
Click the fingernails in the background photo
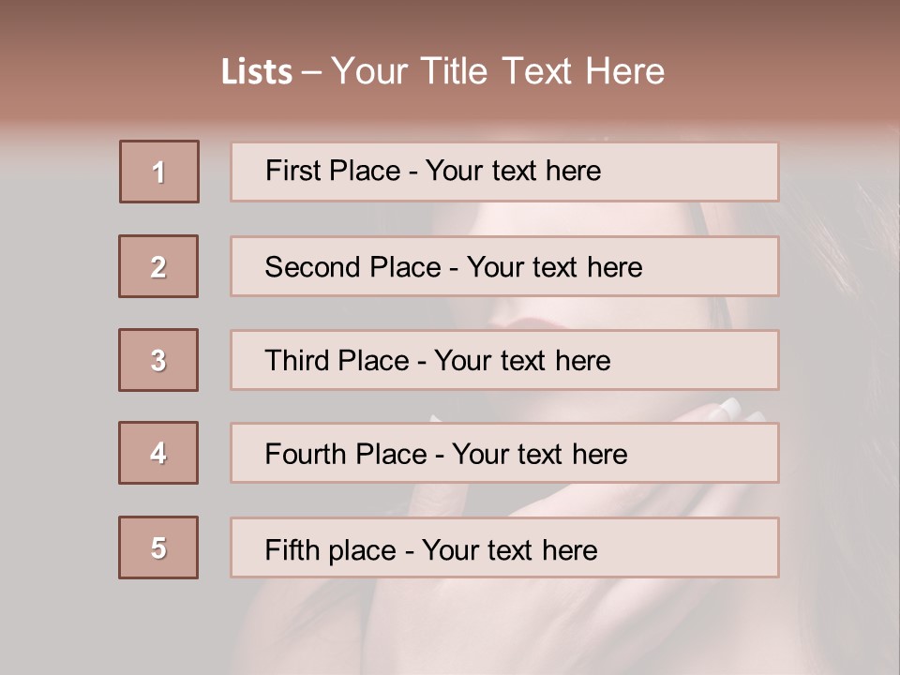(727, 408)
